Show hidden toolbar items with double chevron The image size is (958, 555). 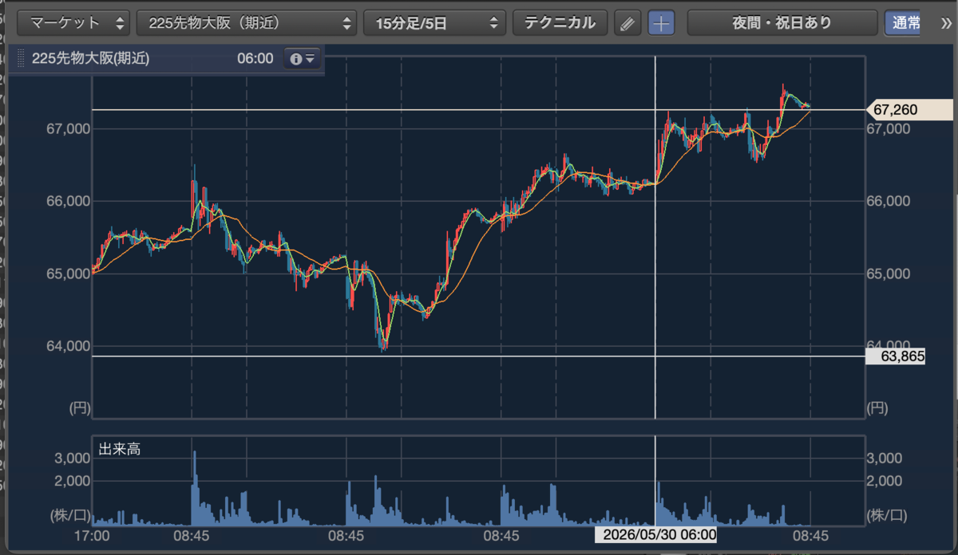[947, 23]
